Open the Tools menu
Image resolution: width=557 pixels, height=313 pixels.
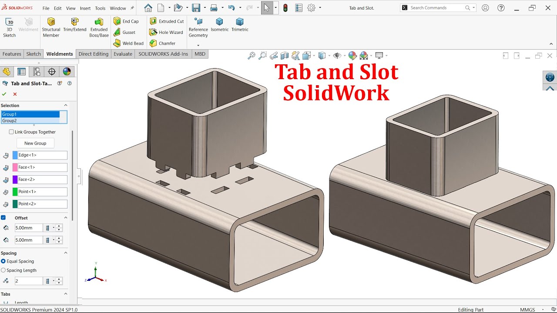click(100, 8)
